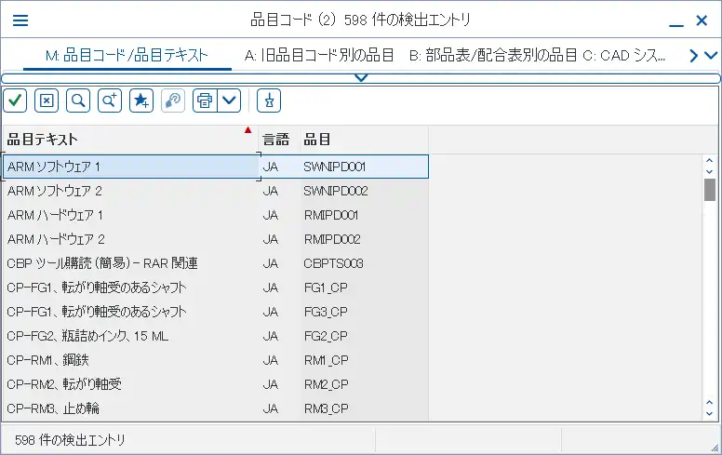
Task: Click scroll up arrow at scrollbar top
Action: pos(710,161)
